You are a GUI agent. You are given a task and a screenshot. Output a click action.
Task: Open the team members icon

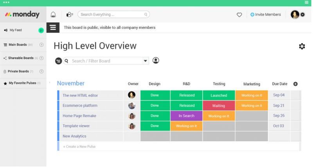(70, 14)
